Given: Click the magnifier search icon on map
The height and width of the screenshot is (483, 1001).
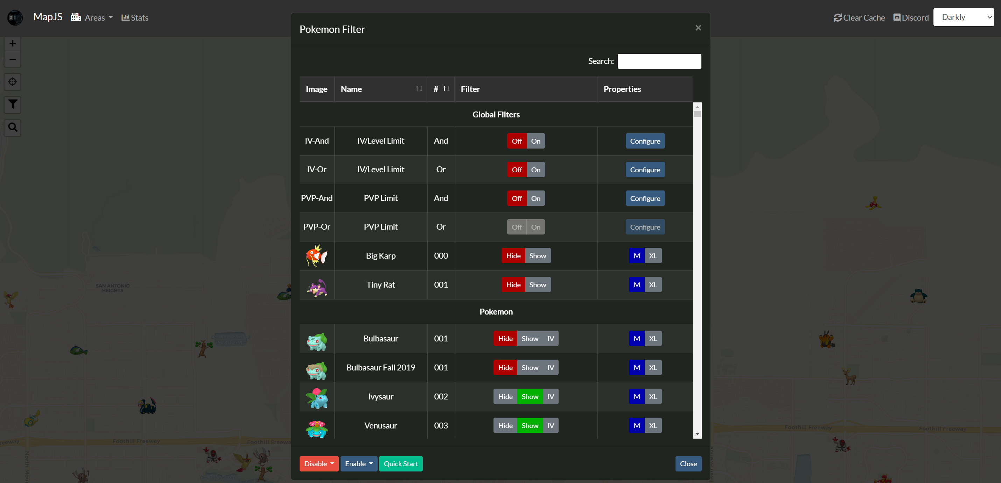Looking at the screenshot, I should (x=13, y=127).
